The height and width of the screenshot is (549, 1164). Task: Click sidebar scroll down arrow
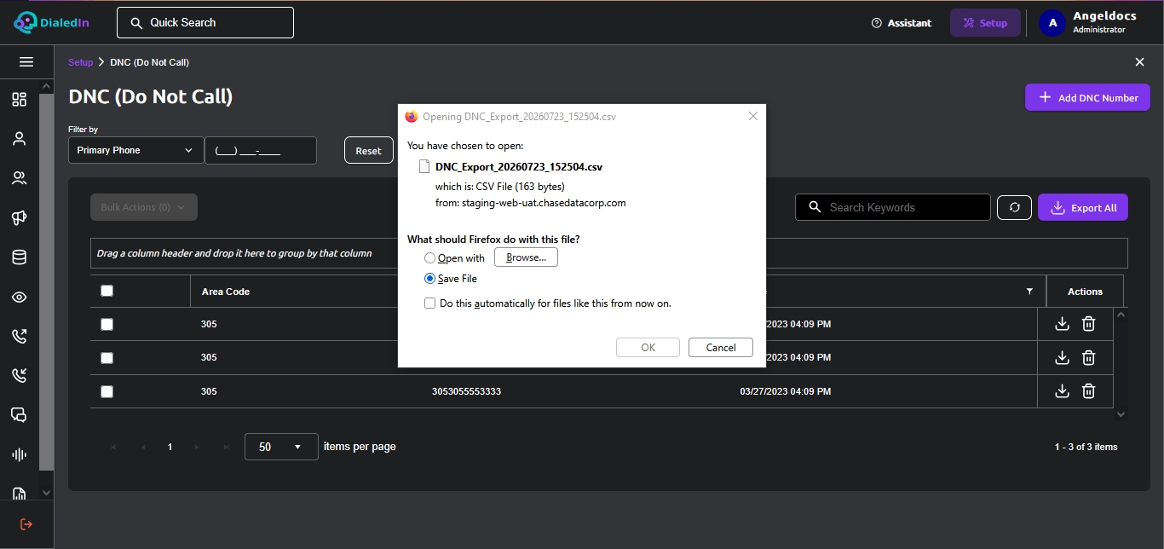coord(46,493)
